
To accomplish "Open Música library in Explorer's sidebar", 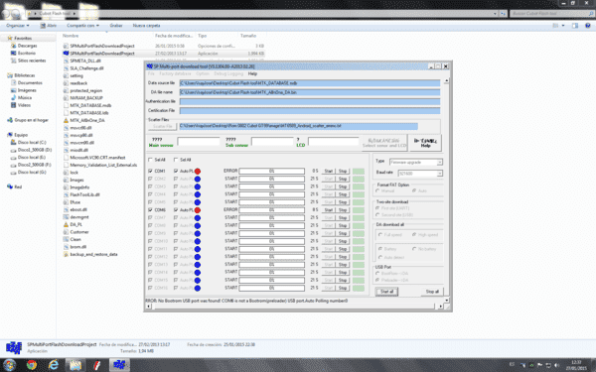I will pyautogui.click(x=25, y=97).
